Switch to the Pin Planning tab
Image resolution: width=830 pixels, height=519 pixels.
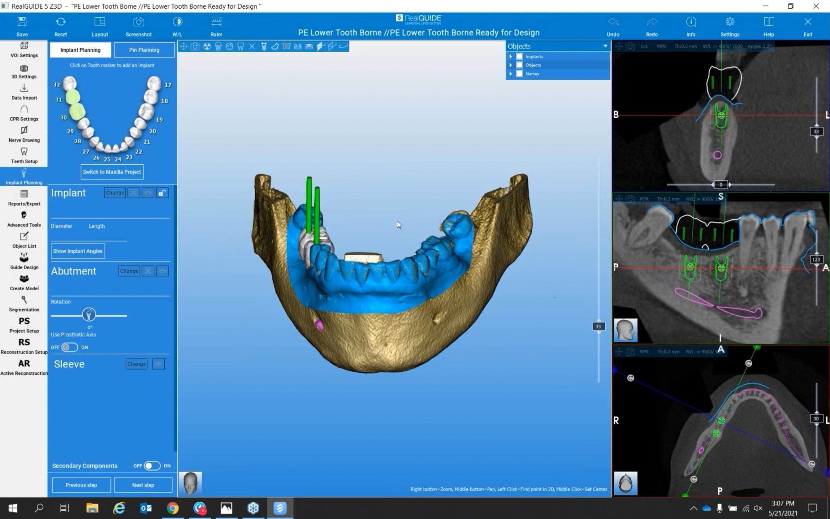coord(144,50)
